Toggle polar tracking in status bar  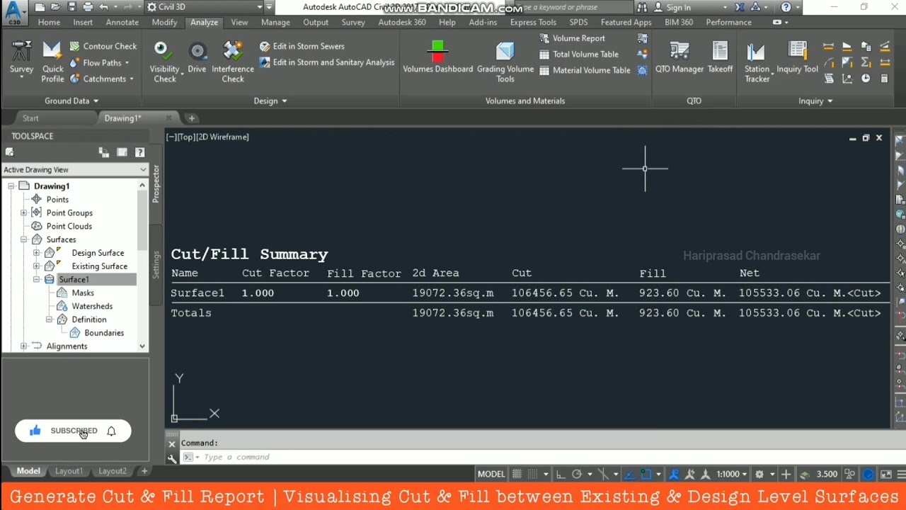pos(577,474)
